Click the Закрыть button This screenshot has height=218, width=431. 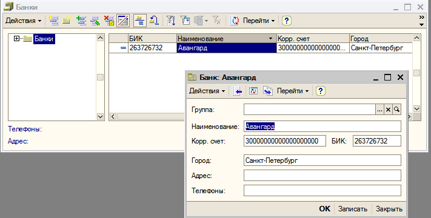coord(389,209)
